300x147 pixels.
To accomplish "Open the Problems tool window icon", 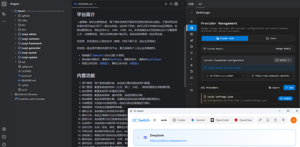I will 4,144.
